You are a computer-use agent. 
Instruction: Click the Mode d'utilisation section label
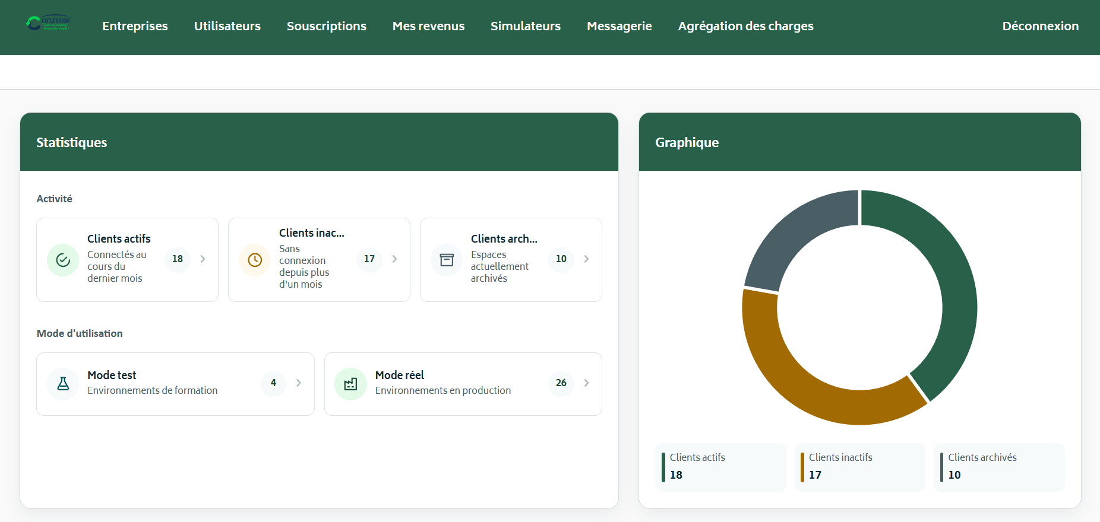pyautogui.click(x=80, y=333)
